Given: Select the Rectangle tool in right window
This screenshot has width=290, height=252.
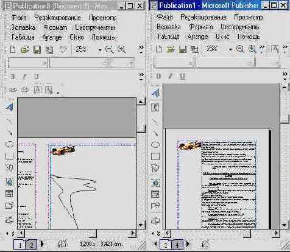Looking at the screenshot, I should tap(155, 156).
